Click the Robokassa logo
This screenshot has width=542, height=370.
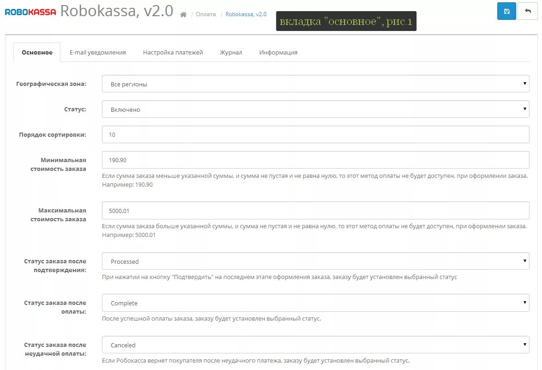pyautogui.click(x=30, y=12)
